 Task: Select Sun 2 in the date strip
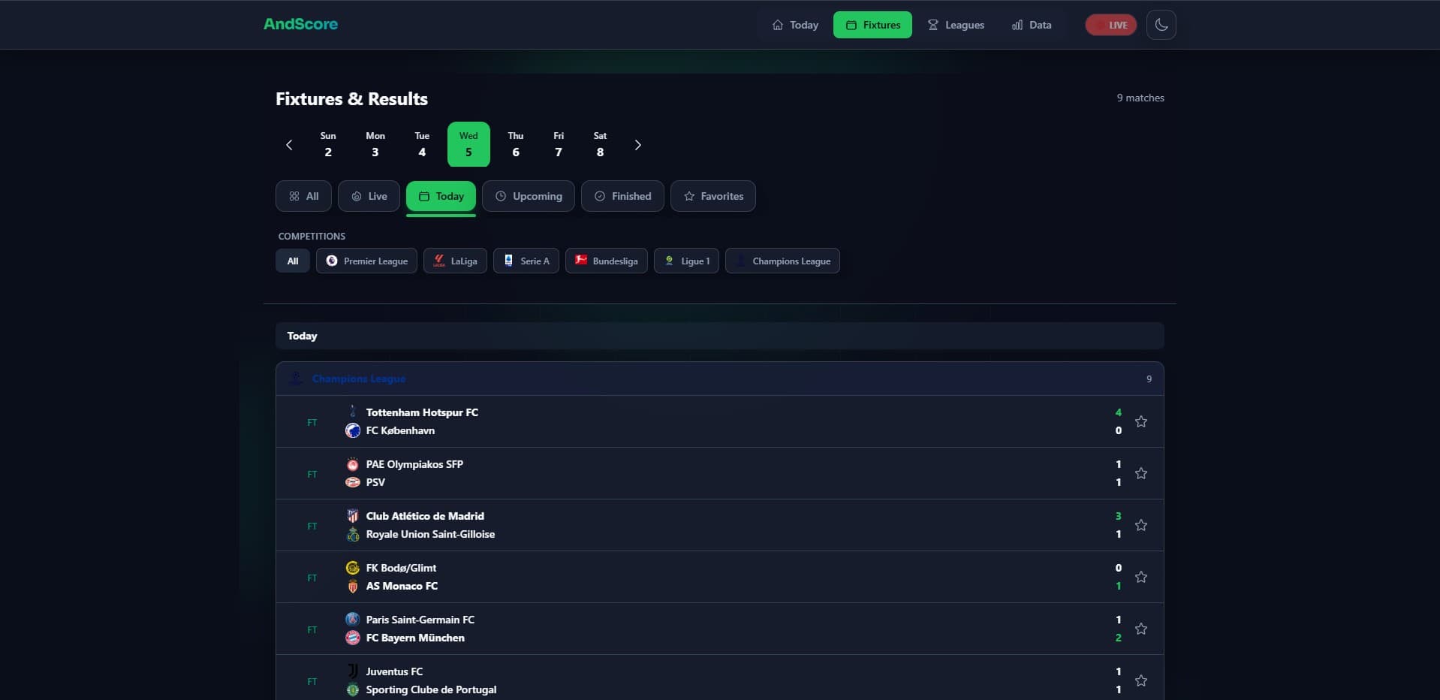coord(328,144)
